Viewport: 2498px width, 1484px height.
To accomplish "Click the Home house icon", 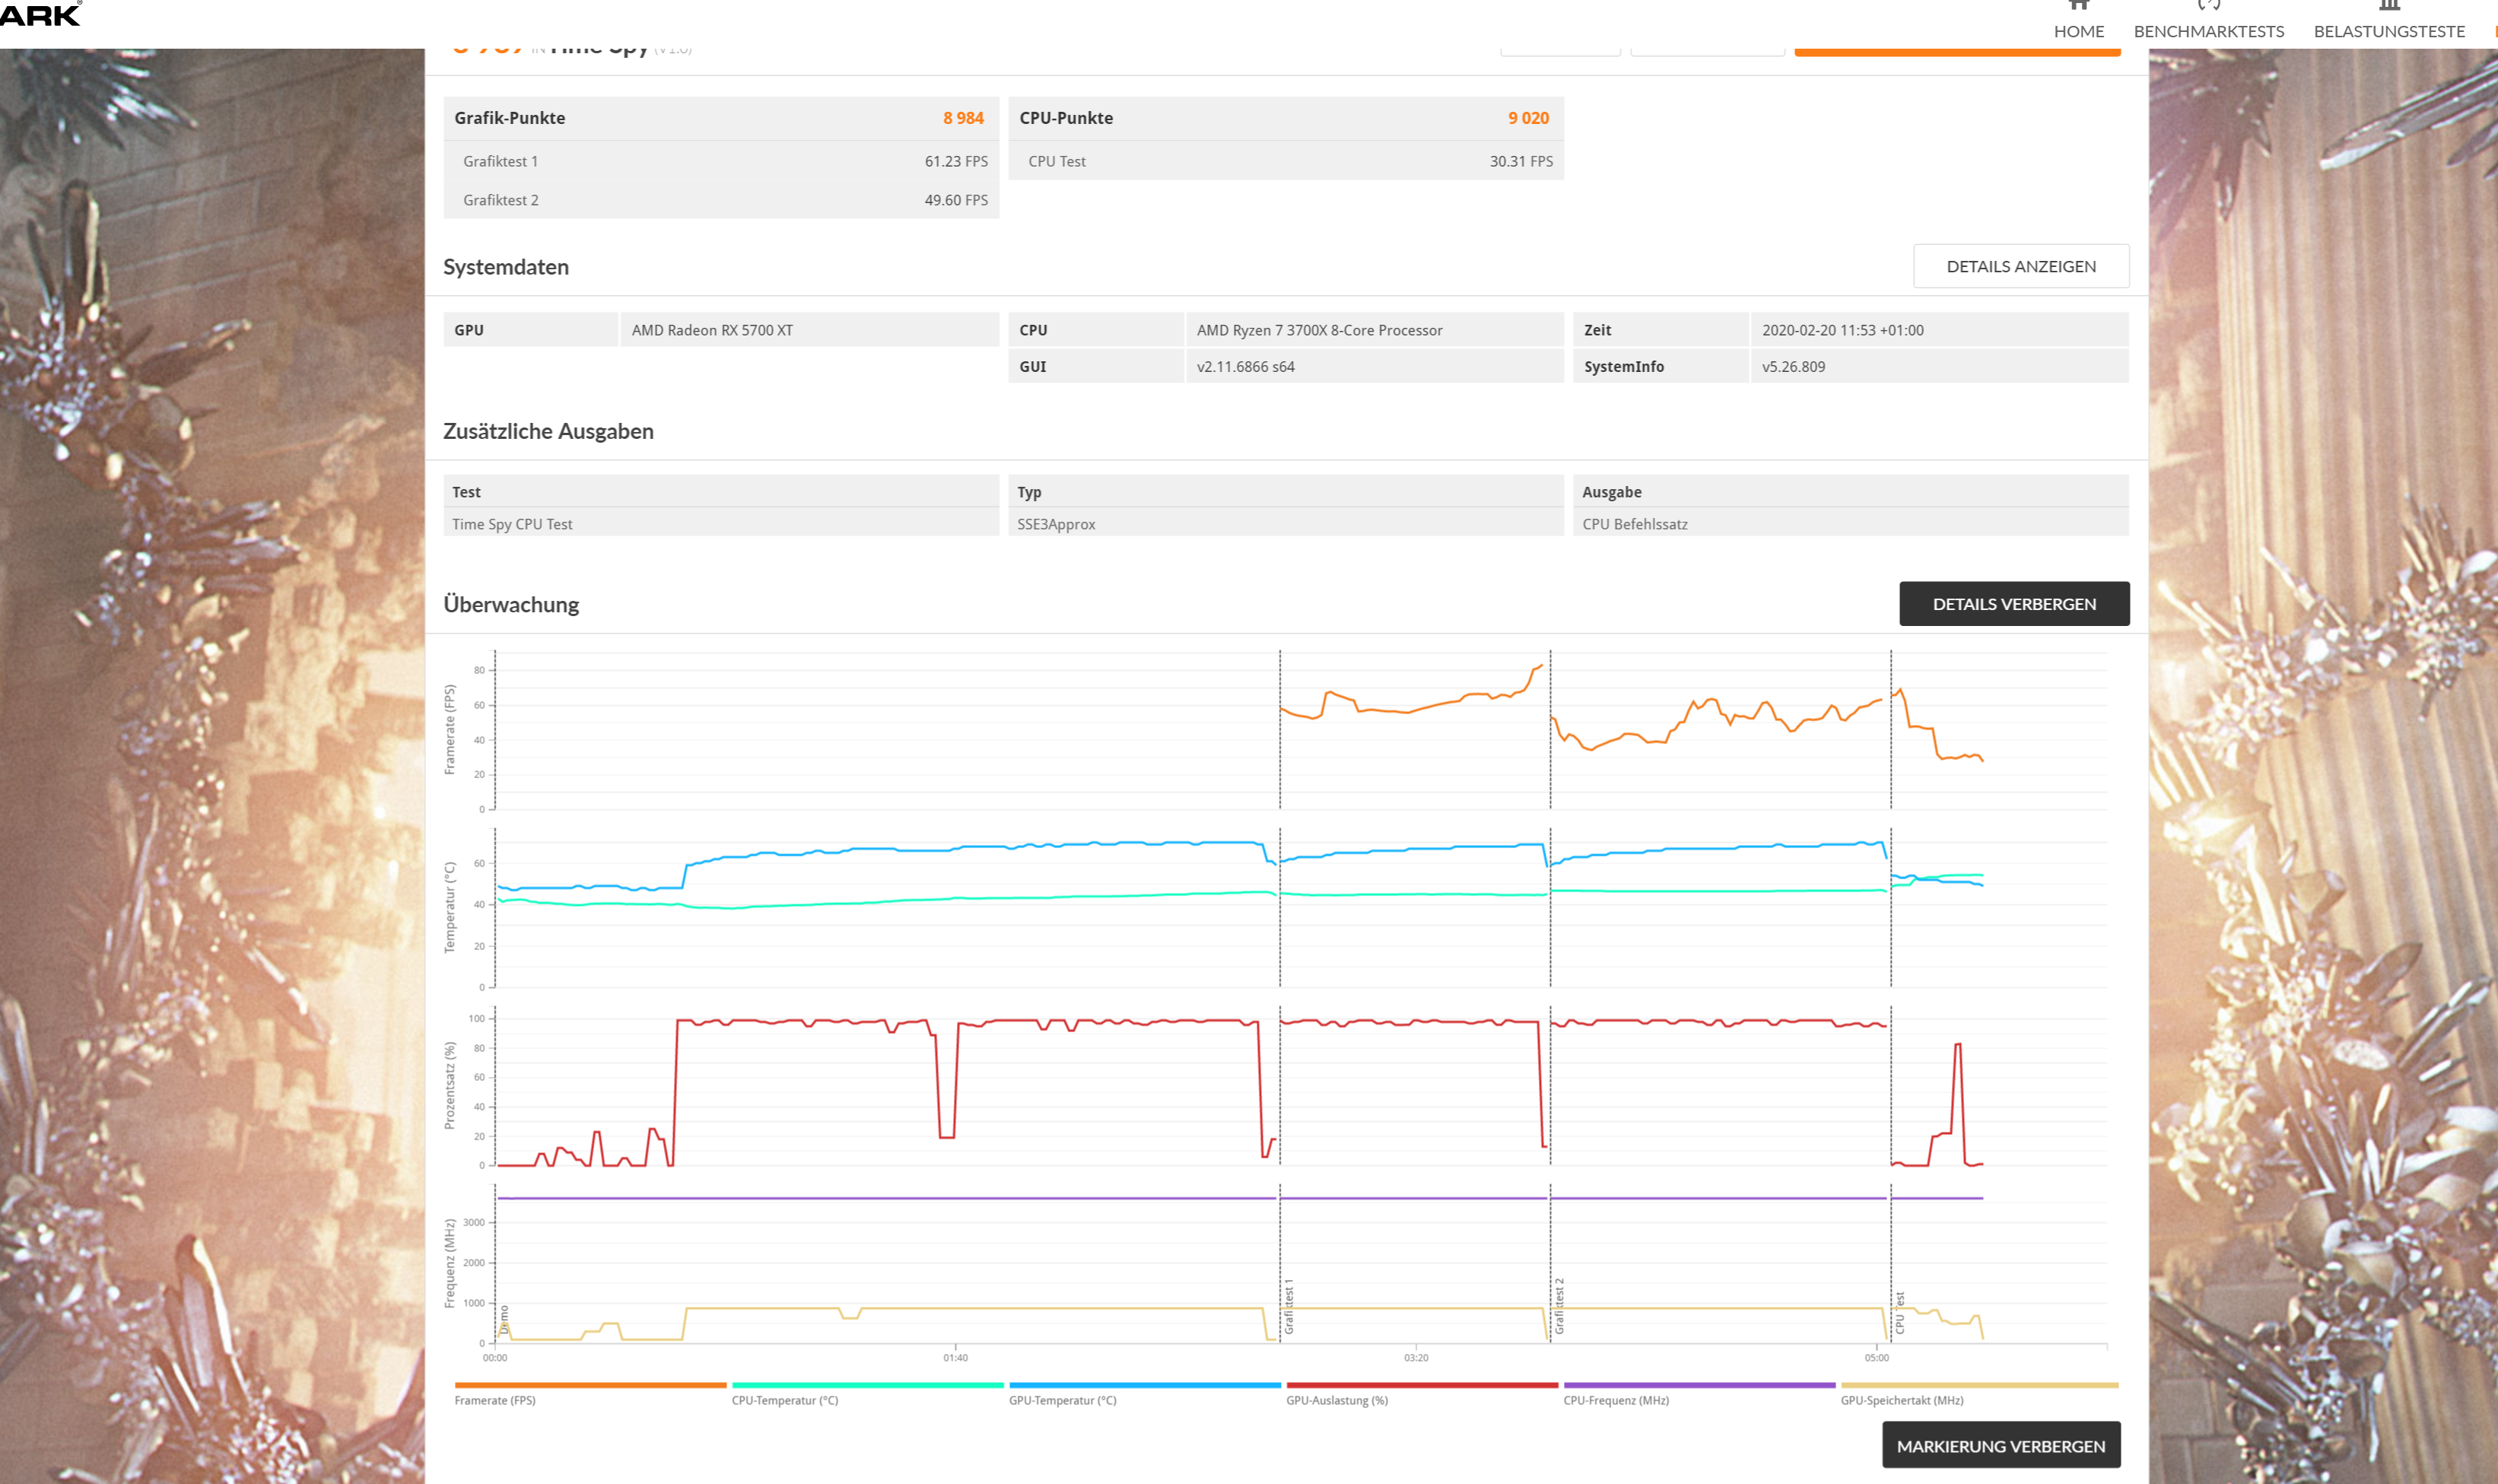I will point(2078,6).
